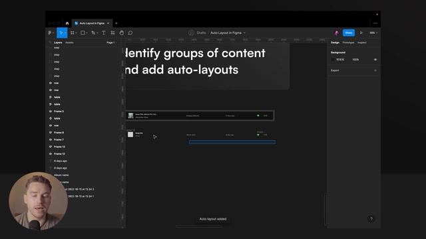Image resolution: width=426 pixels, height=239 pixels.
Task: Select the blue outlined frame on canvas
Action: (232, 142)
